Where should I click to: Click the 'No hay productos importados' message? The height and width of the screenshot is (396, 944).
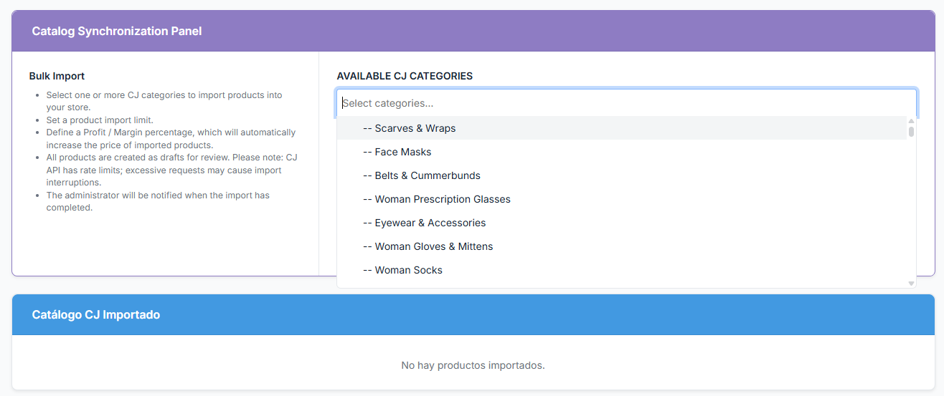click(473, 365)
